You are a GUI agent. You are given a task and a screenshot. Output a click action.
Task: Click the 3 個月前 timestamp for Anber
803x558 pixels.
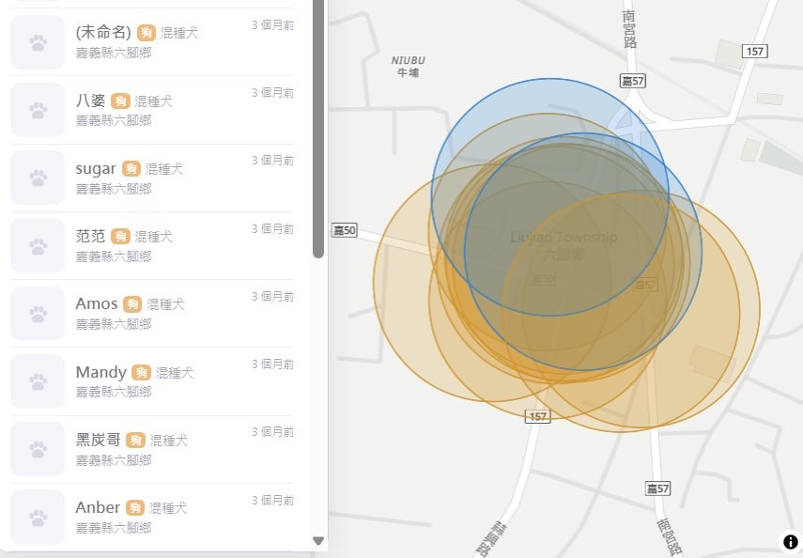tap(272, 500)
